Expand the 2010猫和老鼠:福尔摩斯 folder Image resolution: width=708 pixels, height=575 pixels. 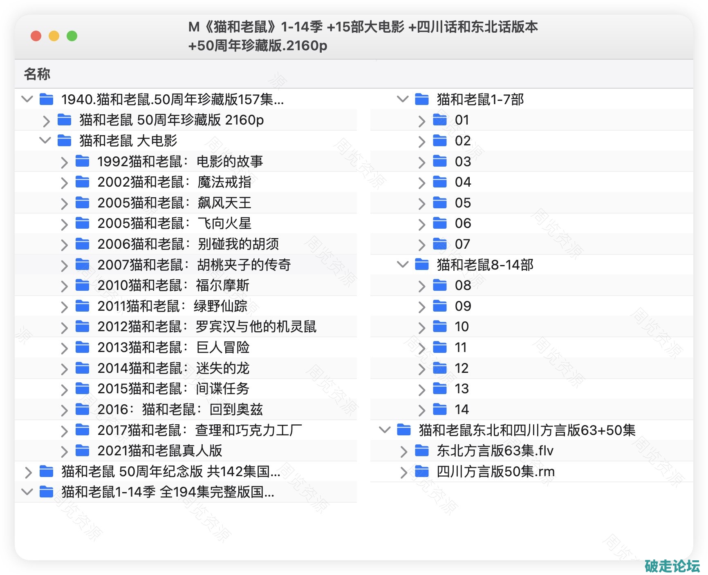[x=64, y=286]
